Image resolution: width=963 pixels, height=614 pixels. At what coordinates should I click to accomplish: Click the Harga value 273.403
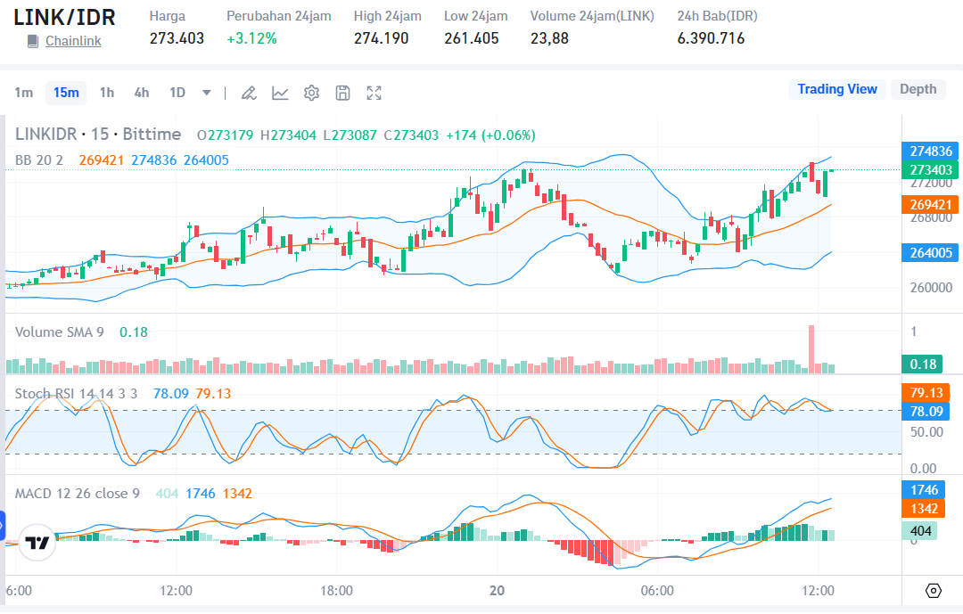[177, 38]
